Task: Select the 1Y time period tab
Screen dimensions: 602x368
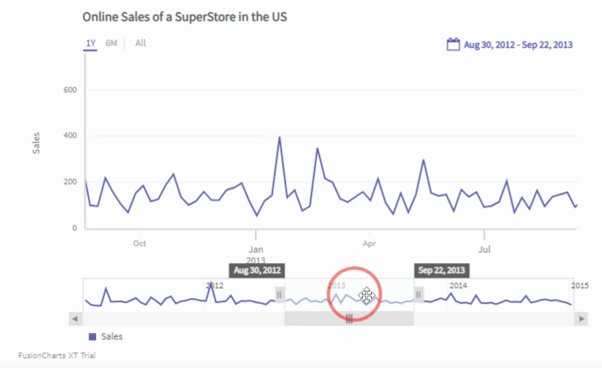Action: point(89,43)
